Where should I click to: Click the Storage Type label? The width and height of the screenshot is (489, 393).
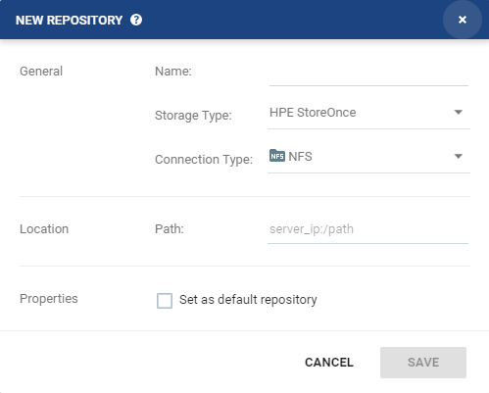[x=193, y=116]
